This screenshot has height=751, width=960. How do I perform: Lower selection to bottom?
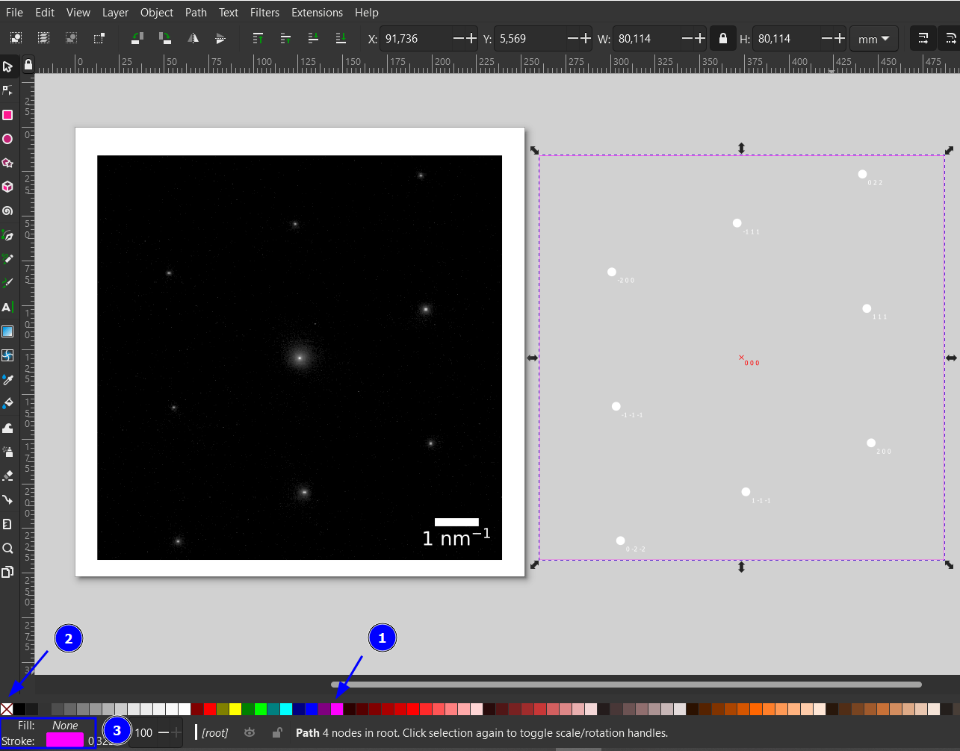click(341, 38)
